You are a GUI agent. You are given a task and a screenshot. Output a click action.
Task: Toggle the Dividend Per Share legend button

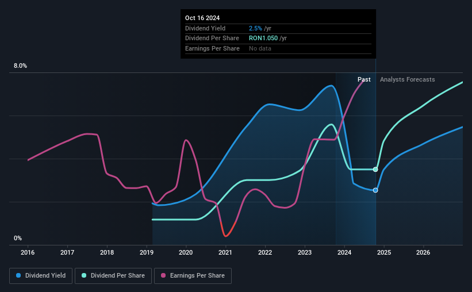point(113,276)
